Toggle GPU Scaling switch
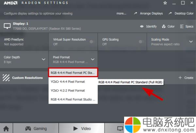The width and height of the screenshot is (196, 133). click(141, 42)
